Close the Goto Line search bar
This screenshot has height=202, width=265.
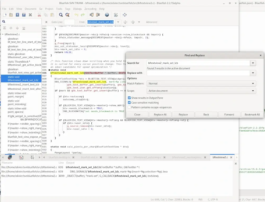point(46,22)
